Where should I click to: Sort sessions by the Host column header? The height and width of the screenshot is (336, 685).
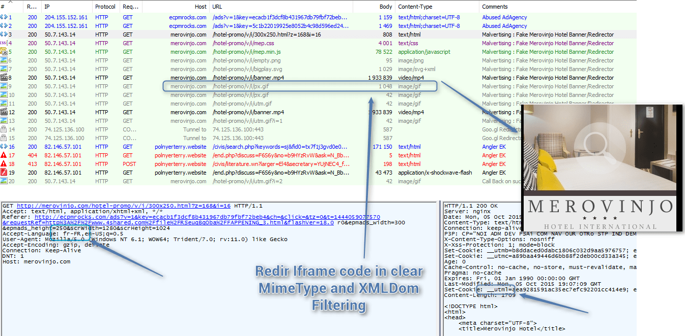point(176,7)
